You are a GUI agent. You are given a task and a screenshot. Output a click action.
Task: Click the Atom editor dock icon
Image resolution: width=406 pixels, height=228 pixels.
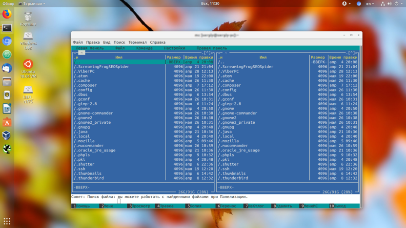[7, 55]
